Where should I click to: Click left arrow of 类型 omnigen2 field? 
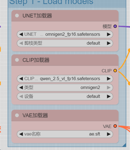point(21,88)
